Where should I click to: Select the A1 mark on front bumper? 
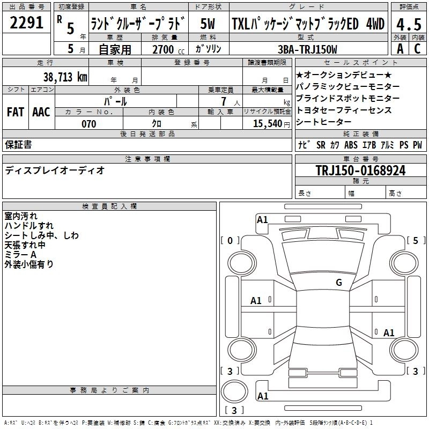262,219
